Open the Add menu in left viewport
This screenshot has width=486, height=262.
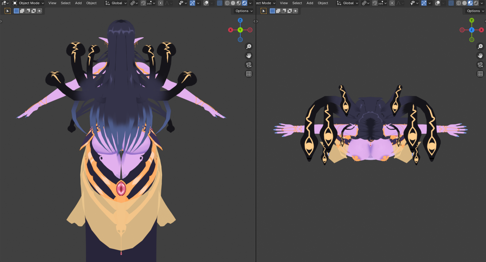(x=78, y=3)
